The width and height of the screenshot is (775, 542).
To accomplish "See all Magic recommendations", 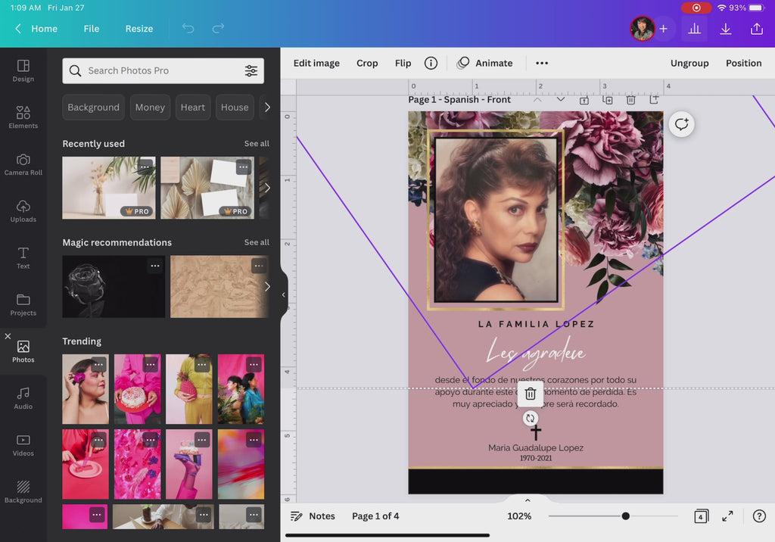I will pyautogui.click(x=257, y=242).
